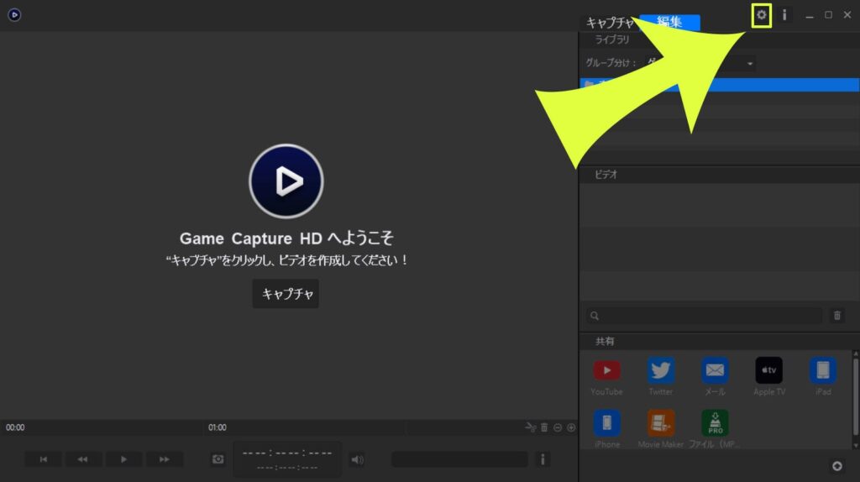This screenshot has width=860, height=482.
Task: Switch to the キャプチャ tab
Action: [611, 23]
